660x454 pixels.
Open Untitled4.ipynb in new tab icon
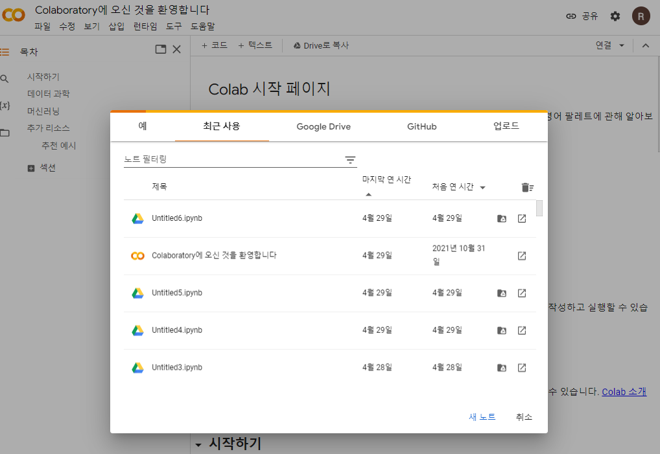[x=522, y=330]
